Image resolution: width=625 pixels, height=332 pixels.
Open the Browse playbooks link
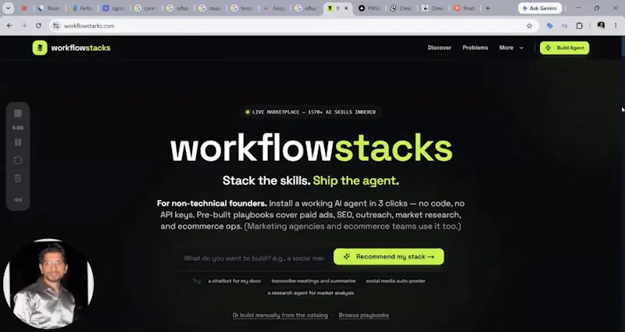[x=364, y=316]
